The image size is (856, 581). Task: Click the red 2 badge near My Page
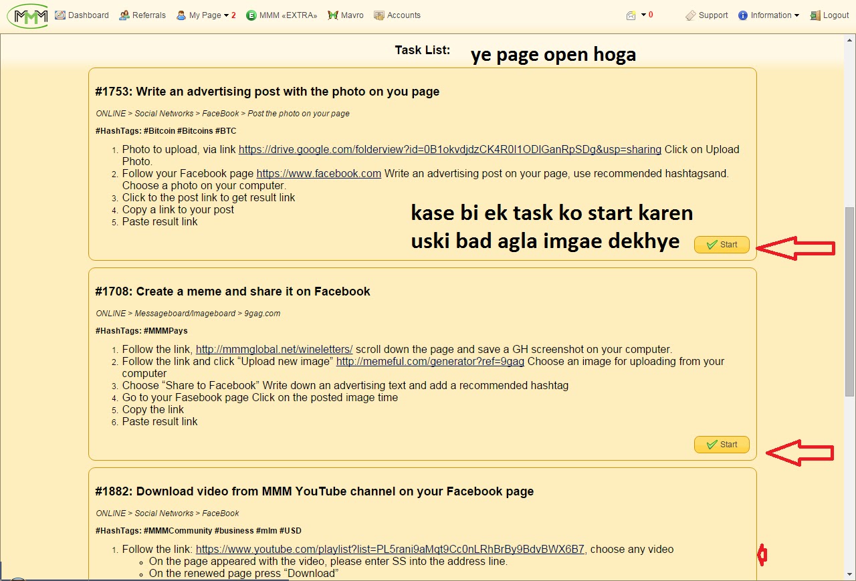(233, 15)
